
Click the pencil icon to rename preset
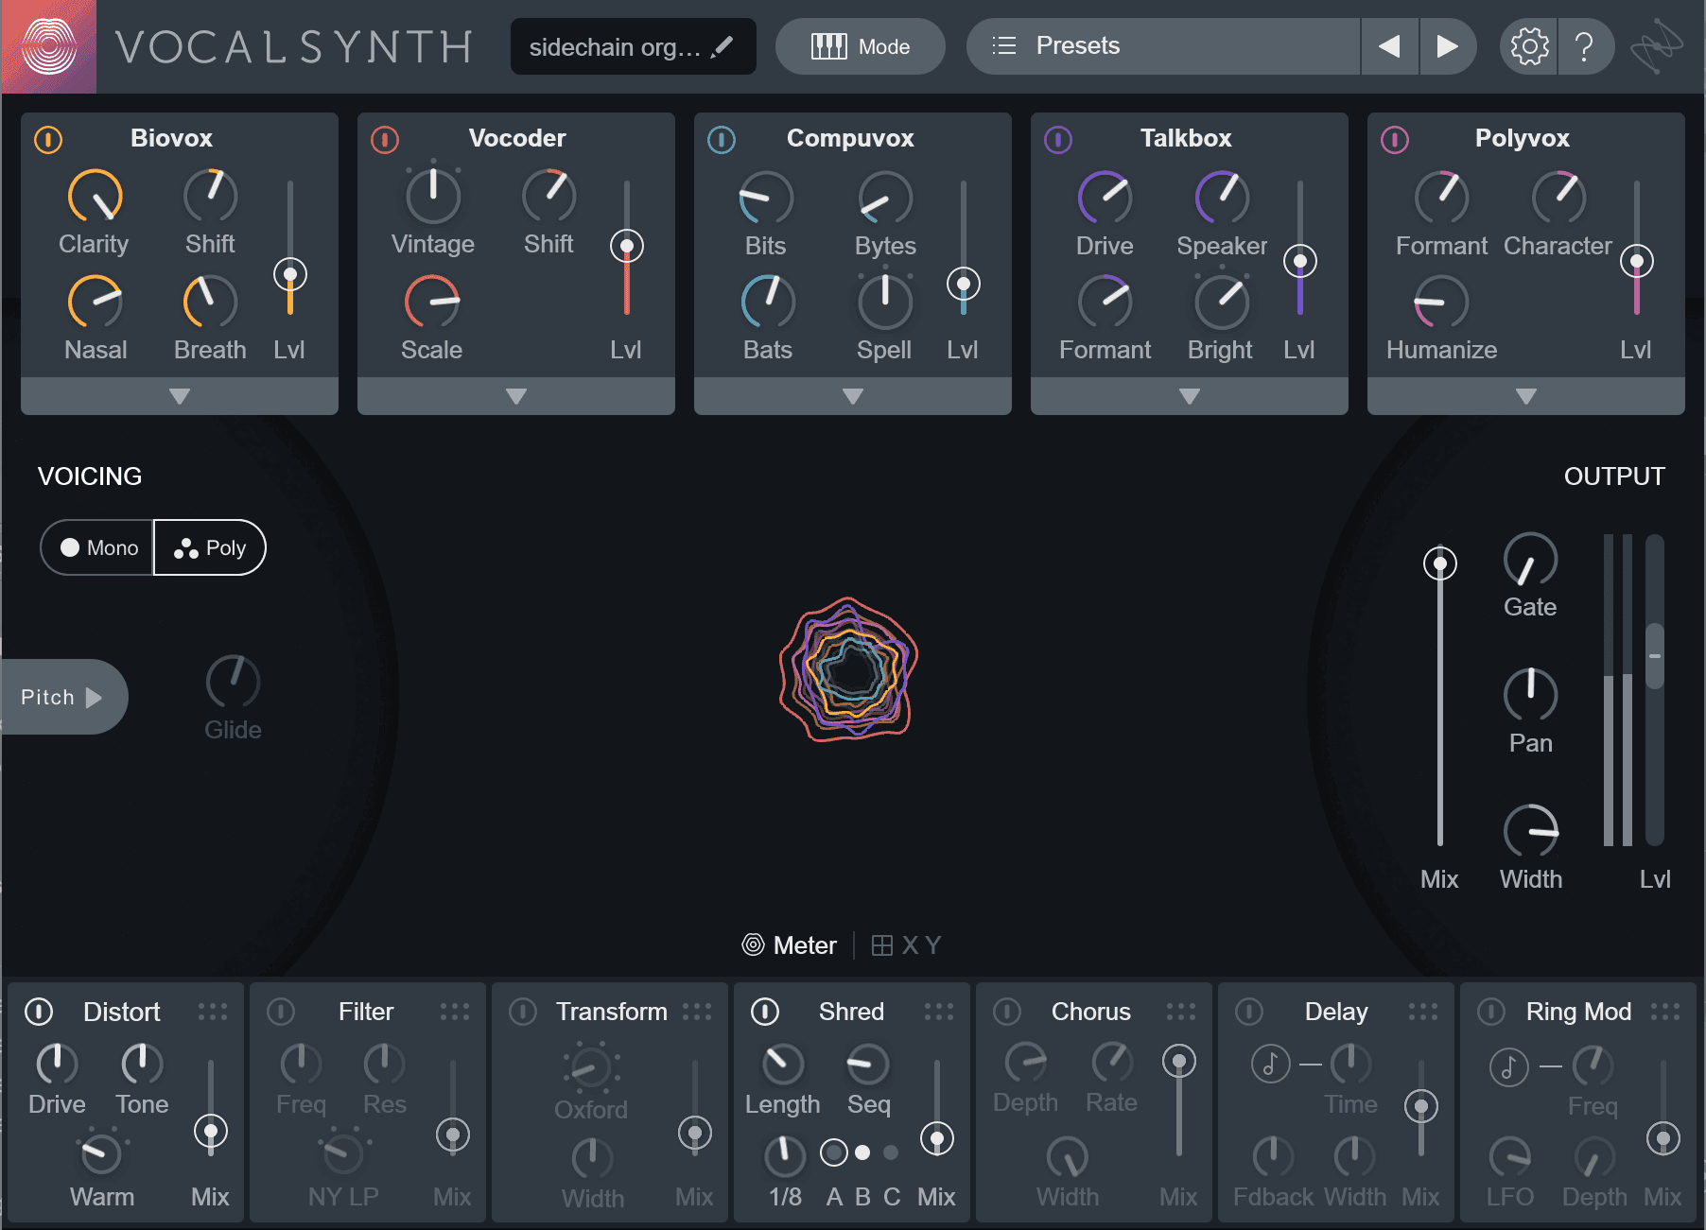click(722, 46)
